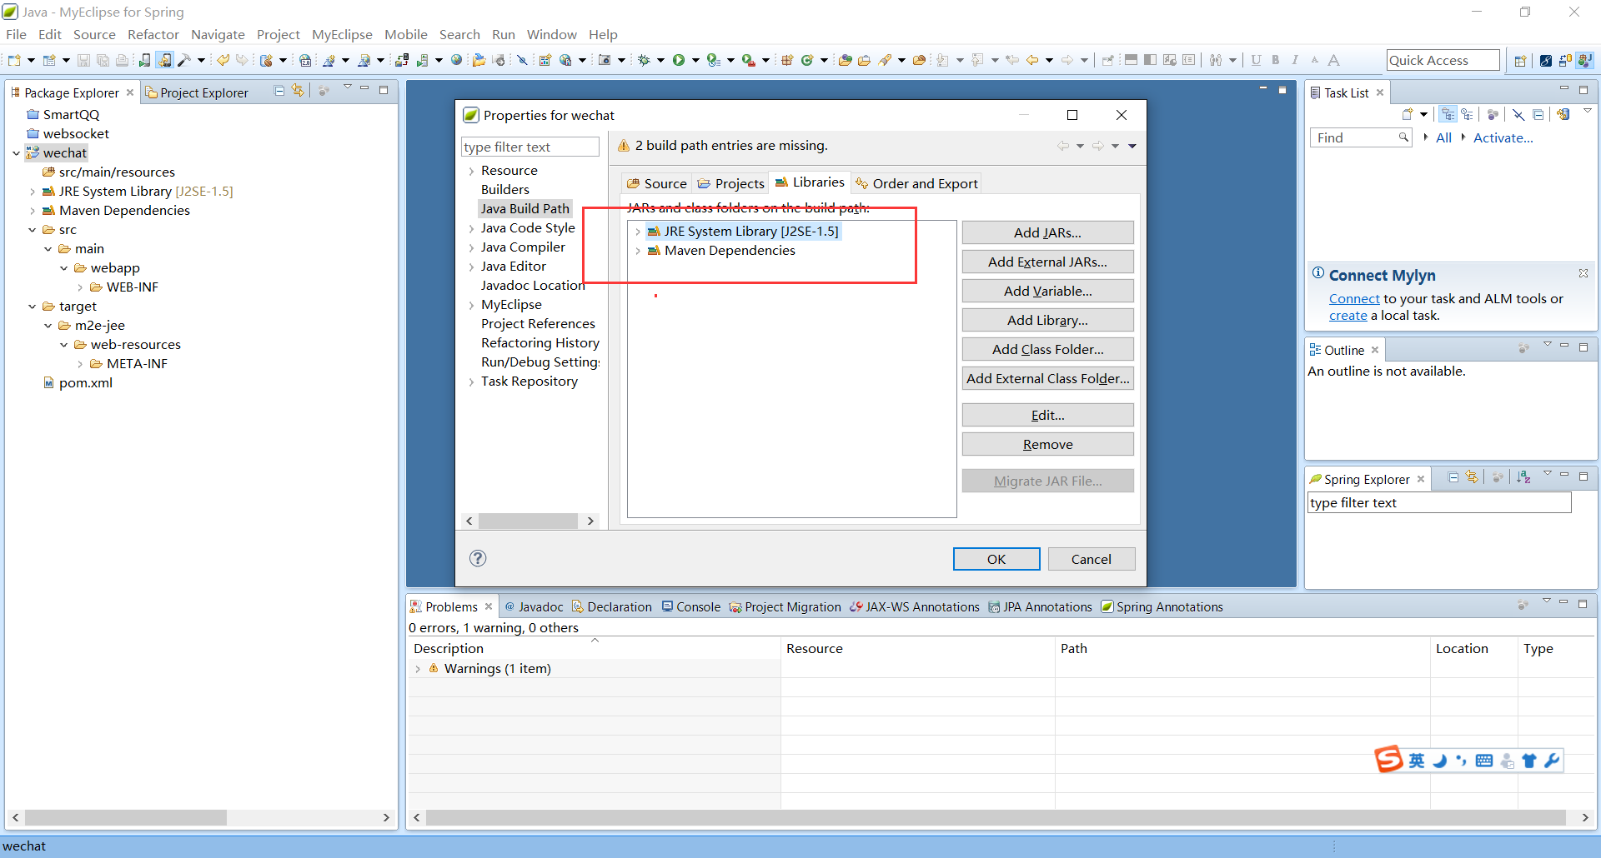Viewport: 1601px width, 858px height.
Task: Collapse All in Package Explorer toolbar
Action: coord(279,91)
